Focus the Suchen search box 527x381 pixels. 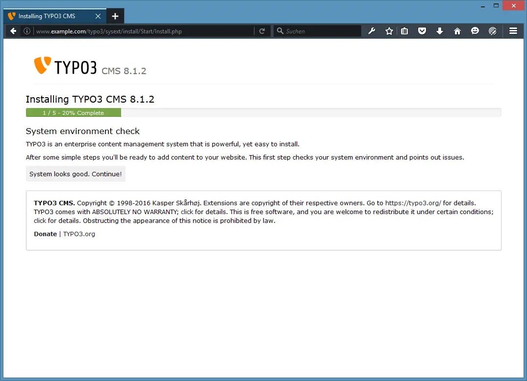[x=317, y=31]
